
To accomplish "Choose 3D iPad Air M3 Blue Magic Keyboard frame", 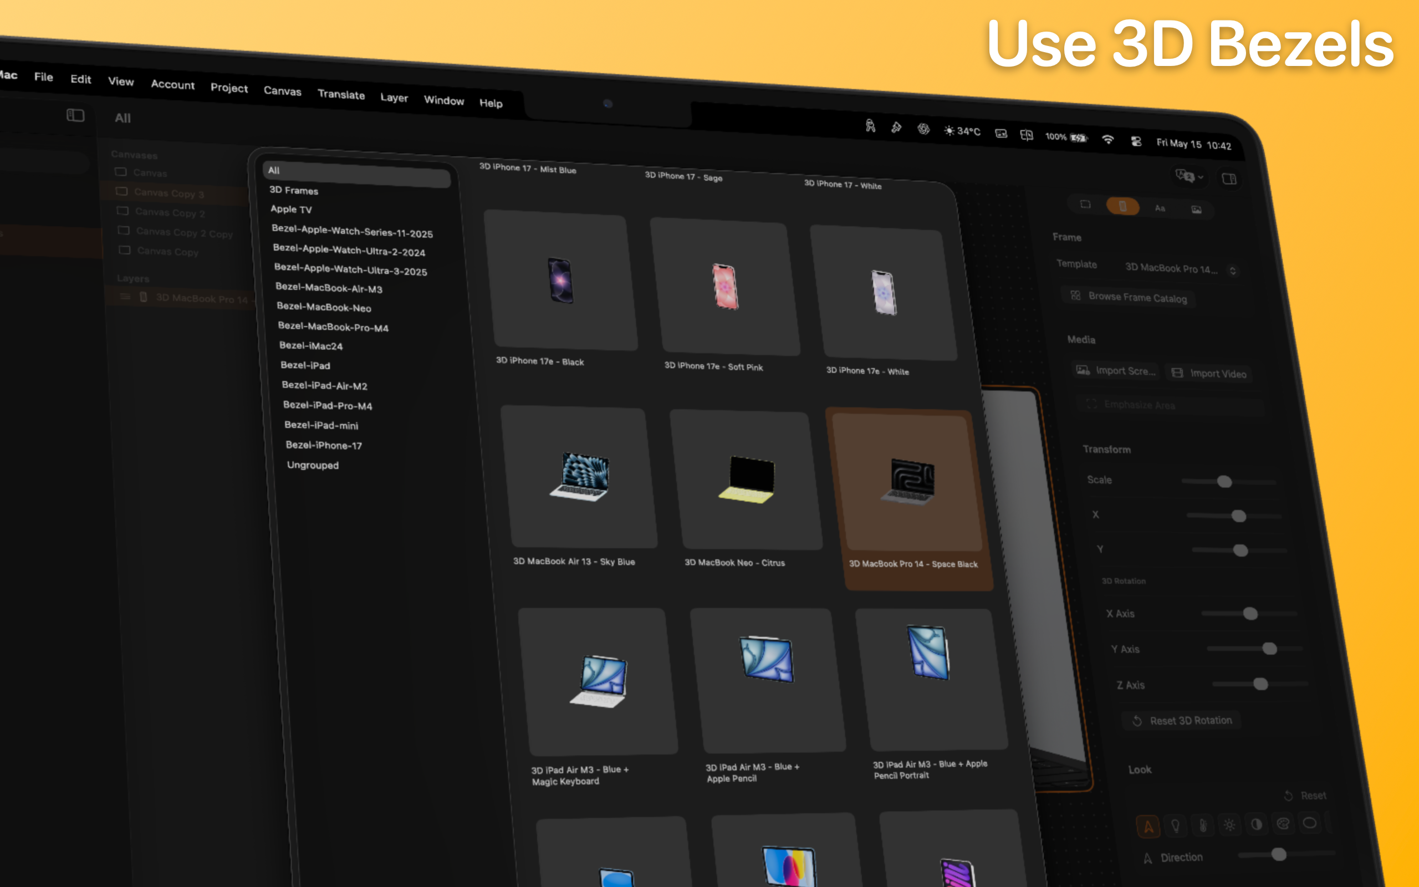I will click(598, 682).
